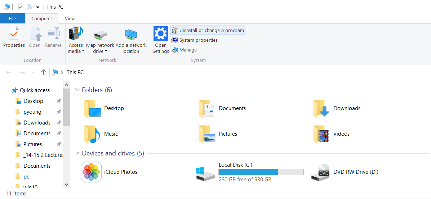This screenshot has height=199, width=431.
Task: Click pin icon next to sidebar Pictures
Action: point(58,144)
